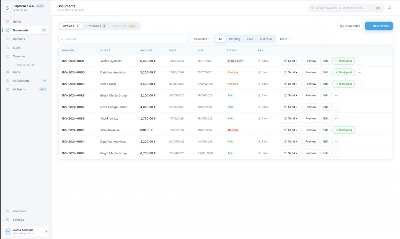Open Send dropdown for INV-2024-0088

pyautogui.click(x=290, y=95)
